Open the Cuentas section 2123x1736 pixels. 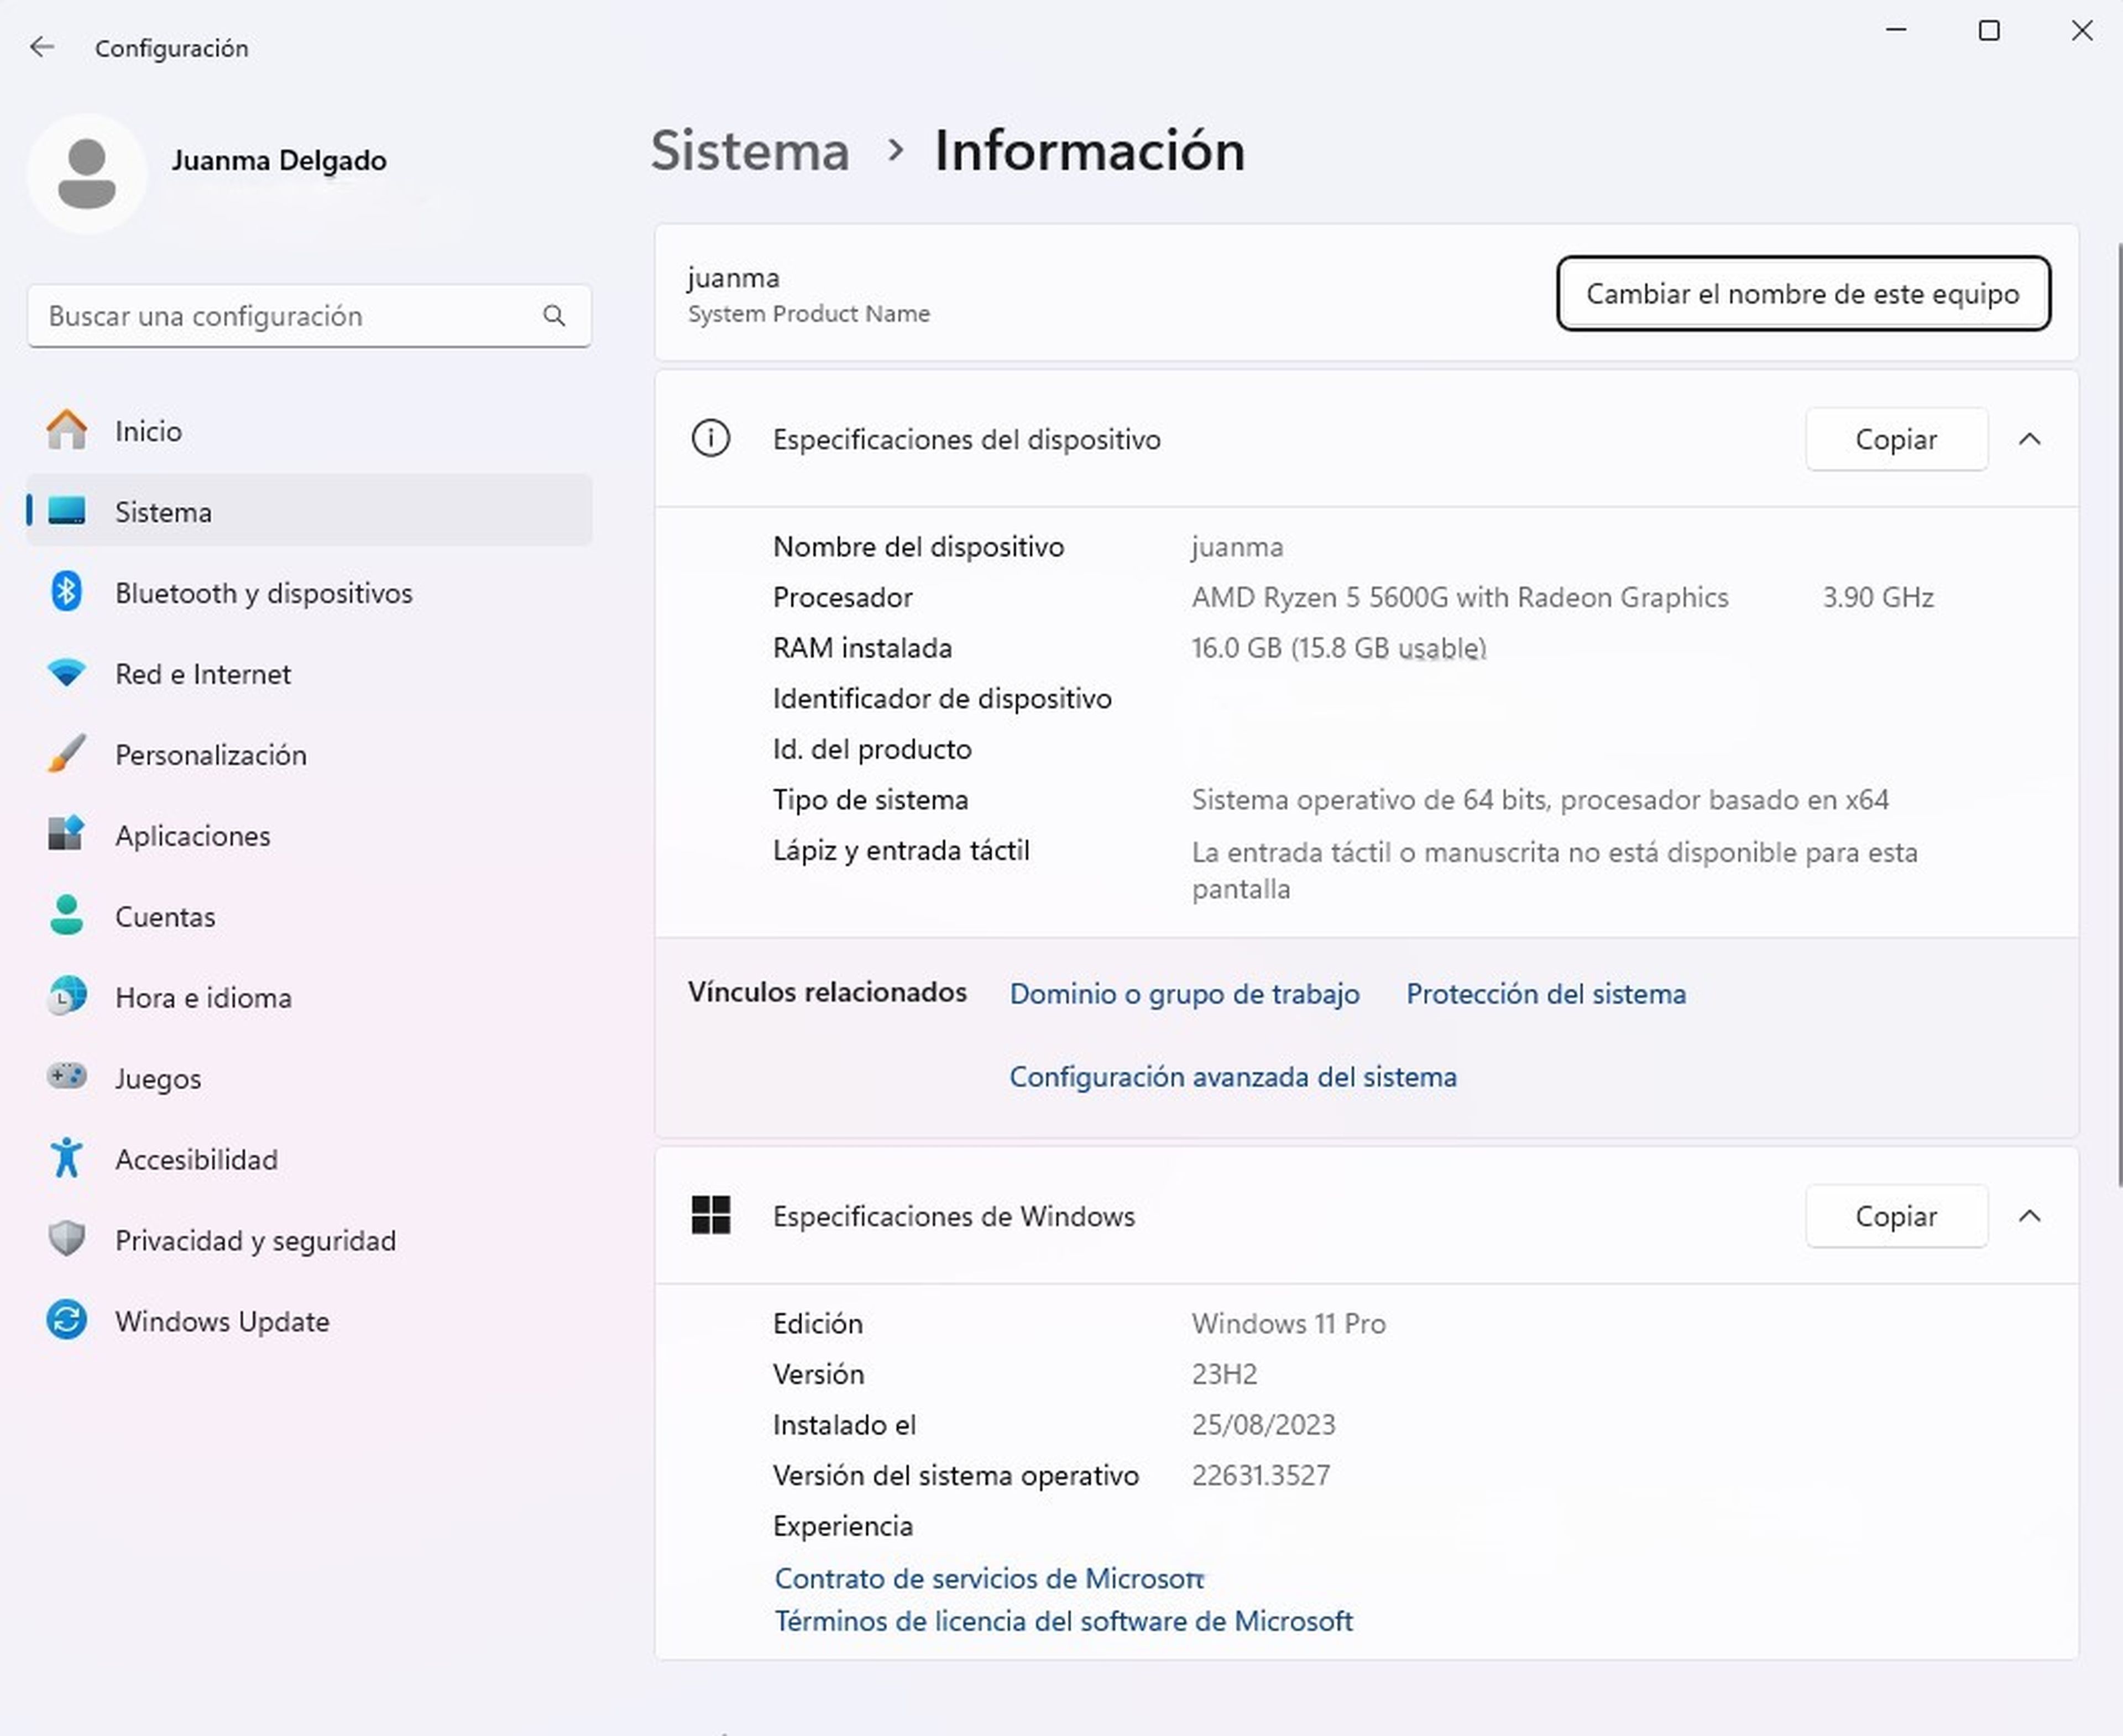(309, 916)
